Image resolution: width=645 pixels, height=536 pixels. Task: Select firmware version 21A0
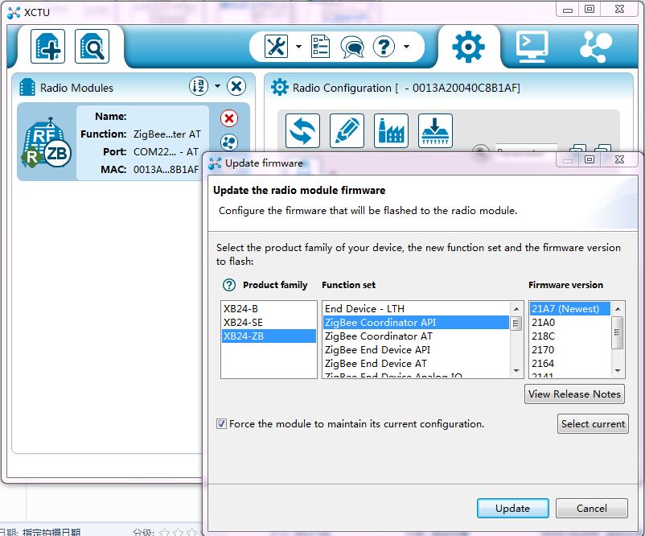tap(569, 323)
